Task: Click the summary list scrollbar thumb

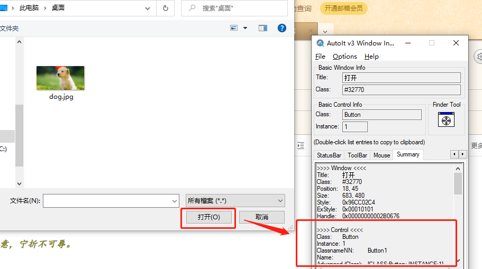Action: click(x=458, y=183)
